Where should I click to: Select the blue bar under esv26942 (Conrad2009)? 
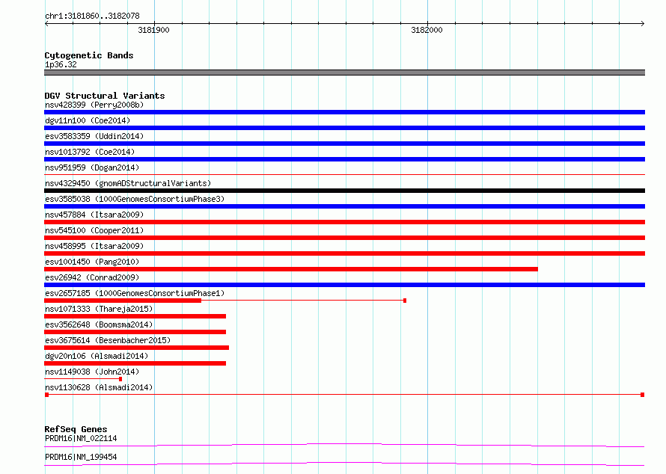(344, 285)
